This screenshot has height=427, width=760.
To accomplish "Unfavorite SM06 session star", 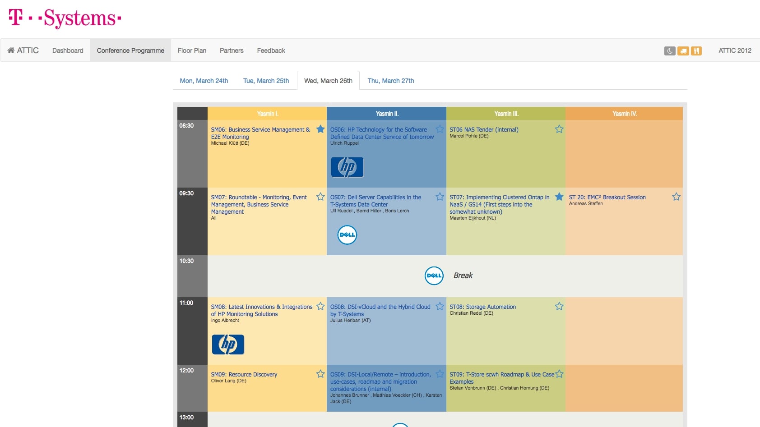I will pyautogui.click(x=320, y=129).
